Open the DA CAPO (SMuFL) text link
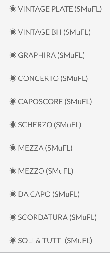This screenshot has height=253, width=110. 49,194
